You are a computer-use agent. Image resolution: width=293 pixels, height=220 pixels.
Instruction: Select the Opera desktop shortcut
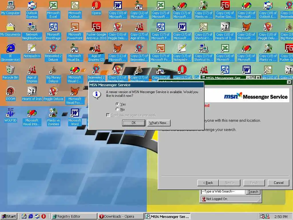point(96,8)
